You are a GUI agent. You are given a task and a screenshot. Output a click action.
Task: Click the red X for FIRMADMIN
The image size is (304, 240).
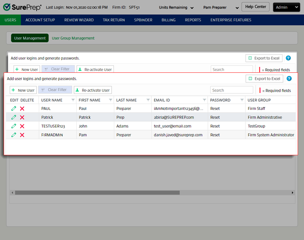(x=22, y=135)
